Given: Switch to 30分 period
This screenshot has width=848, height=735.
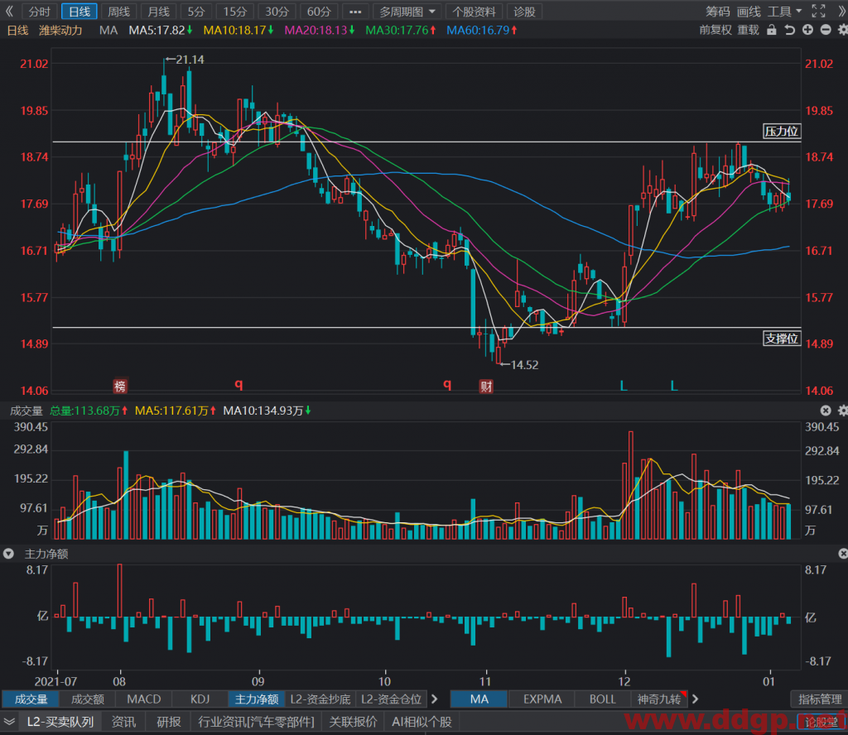Looking at the screenshot, I should [277, 12].
